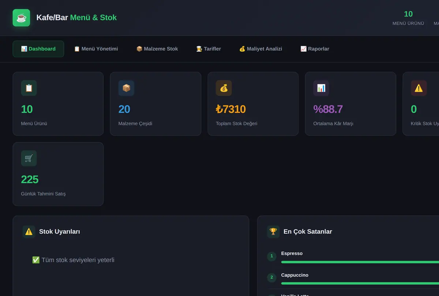Viewport: 439px width, 296px height.
Task: Select Cappuccino in the top sellers list
Action: pyautogui.click(x=295, y=275)
